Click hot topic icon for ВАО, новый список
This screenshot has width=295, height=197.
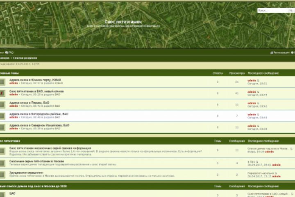(2, 93)
